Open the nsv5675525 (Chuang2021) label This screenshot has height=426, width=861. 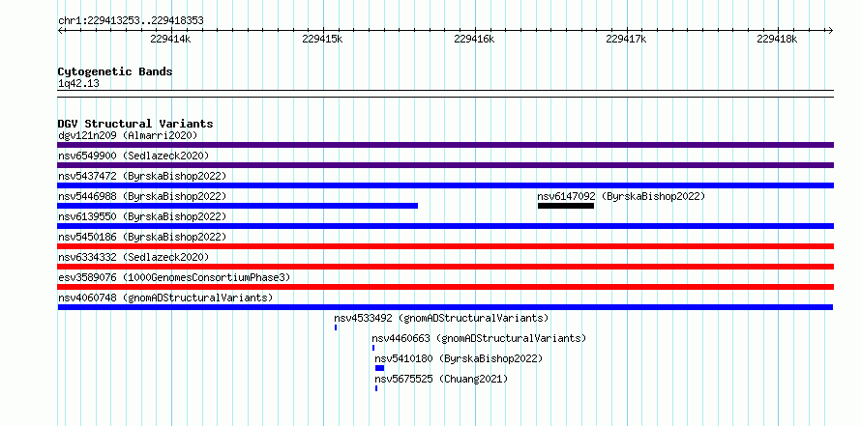pyautogui.click(x=441, y=379)
